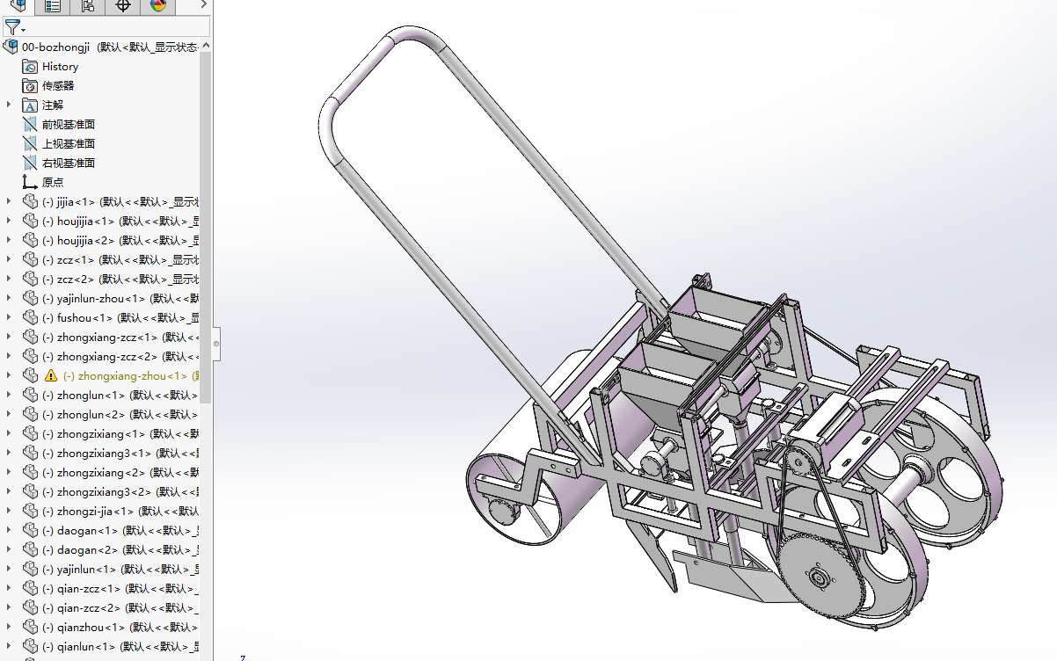
Task: Expand the jijia<1> component
Action: pos(9,201)
